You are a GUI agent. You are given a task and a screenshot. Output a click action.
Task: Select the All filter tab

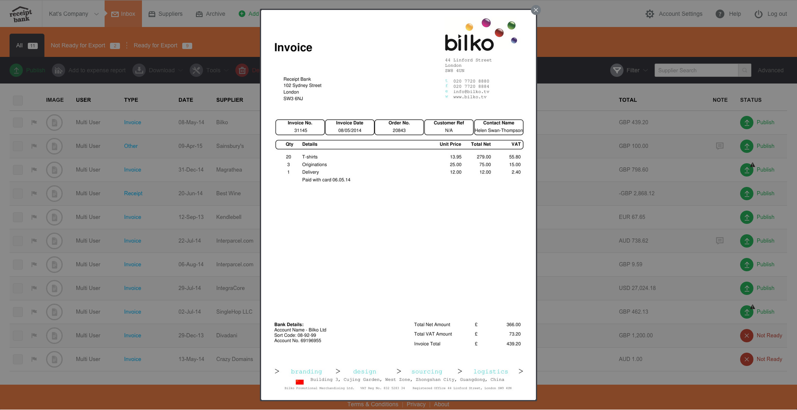click(x=27, y=45)
